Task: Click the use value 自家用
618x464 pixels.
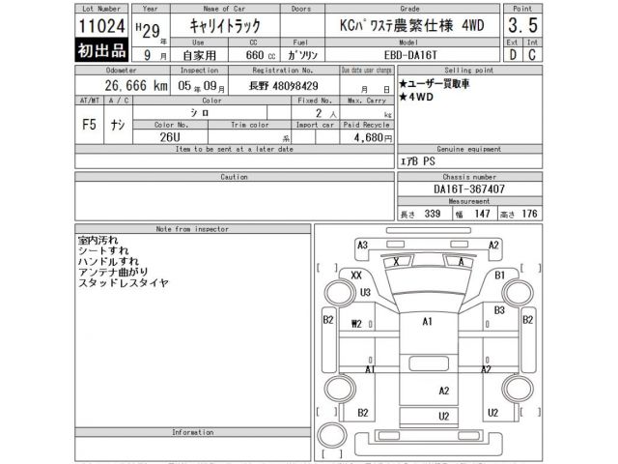Action: [200, 55]
